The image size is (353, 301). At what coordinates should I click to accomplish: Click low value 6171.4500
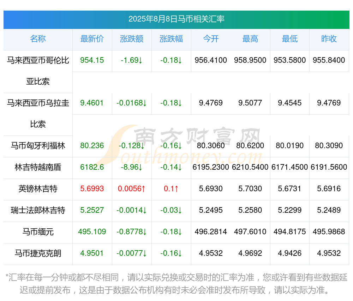(290, 167)
